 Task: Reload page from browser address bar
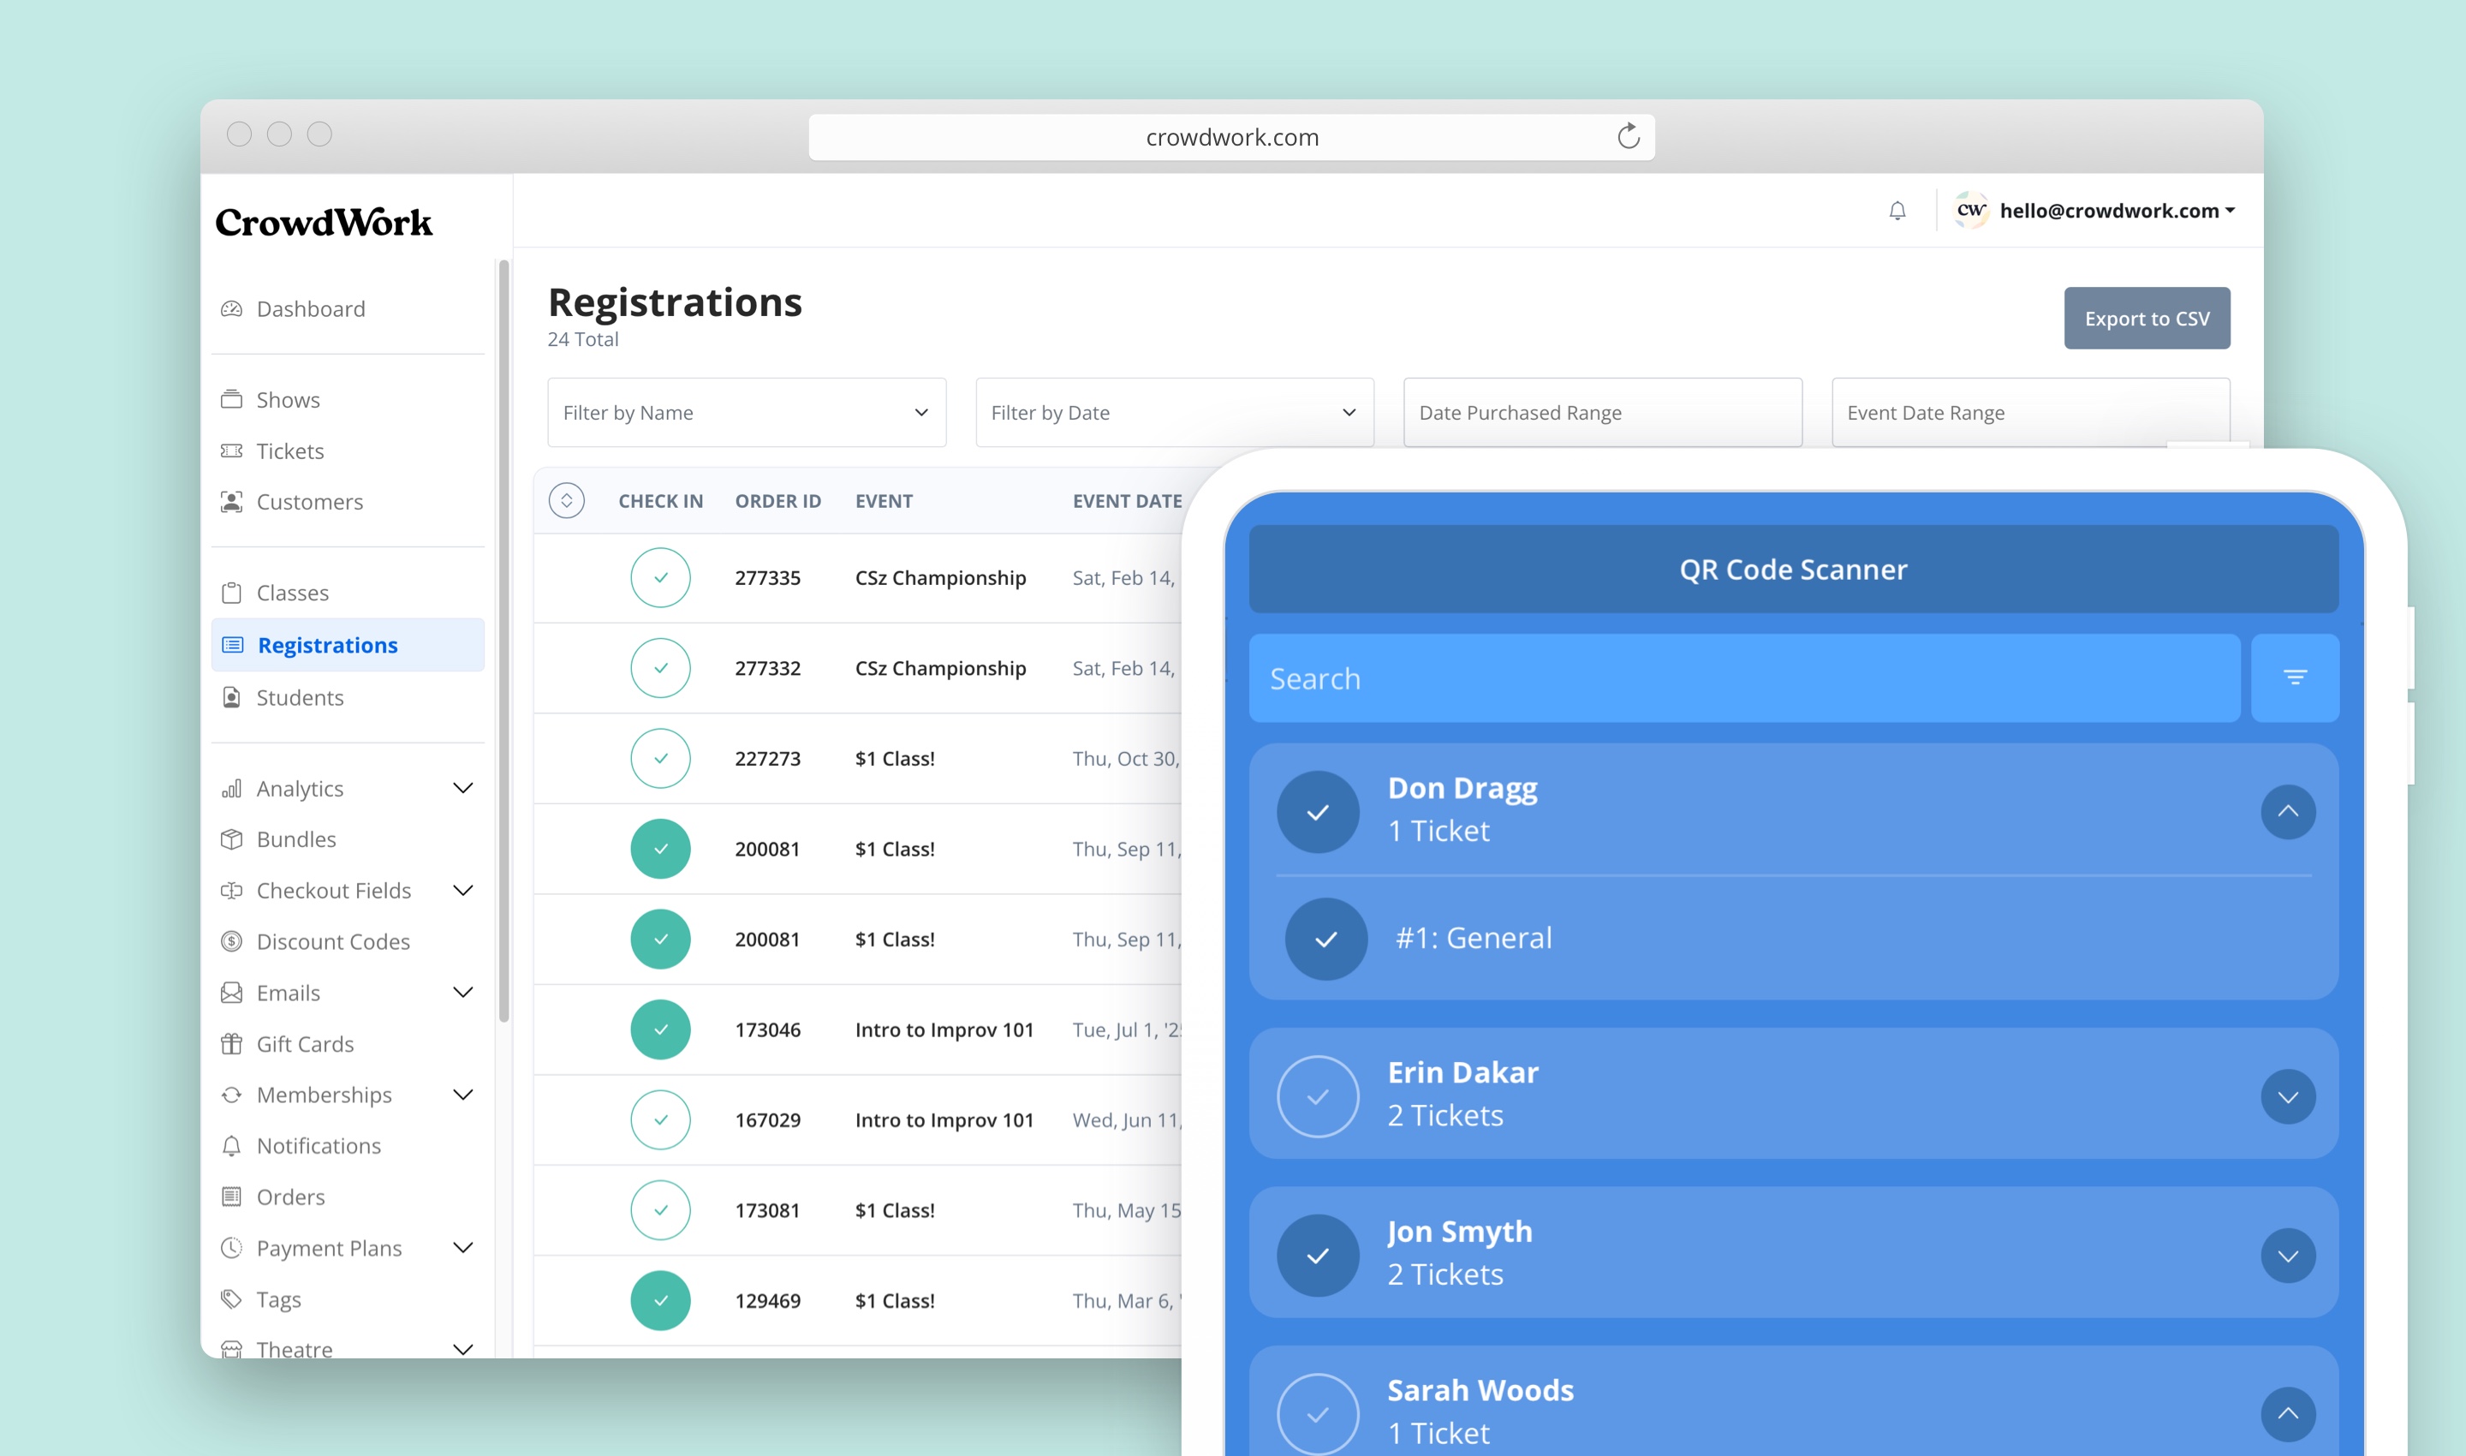click(x=1629, y=136)
